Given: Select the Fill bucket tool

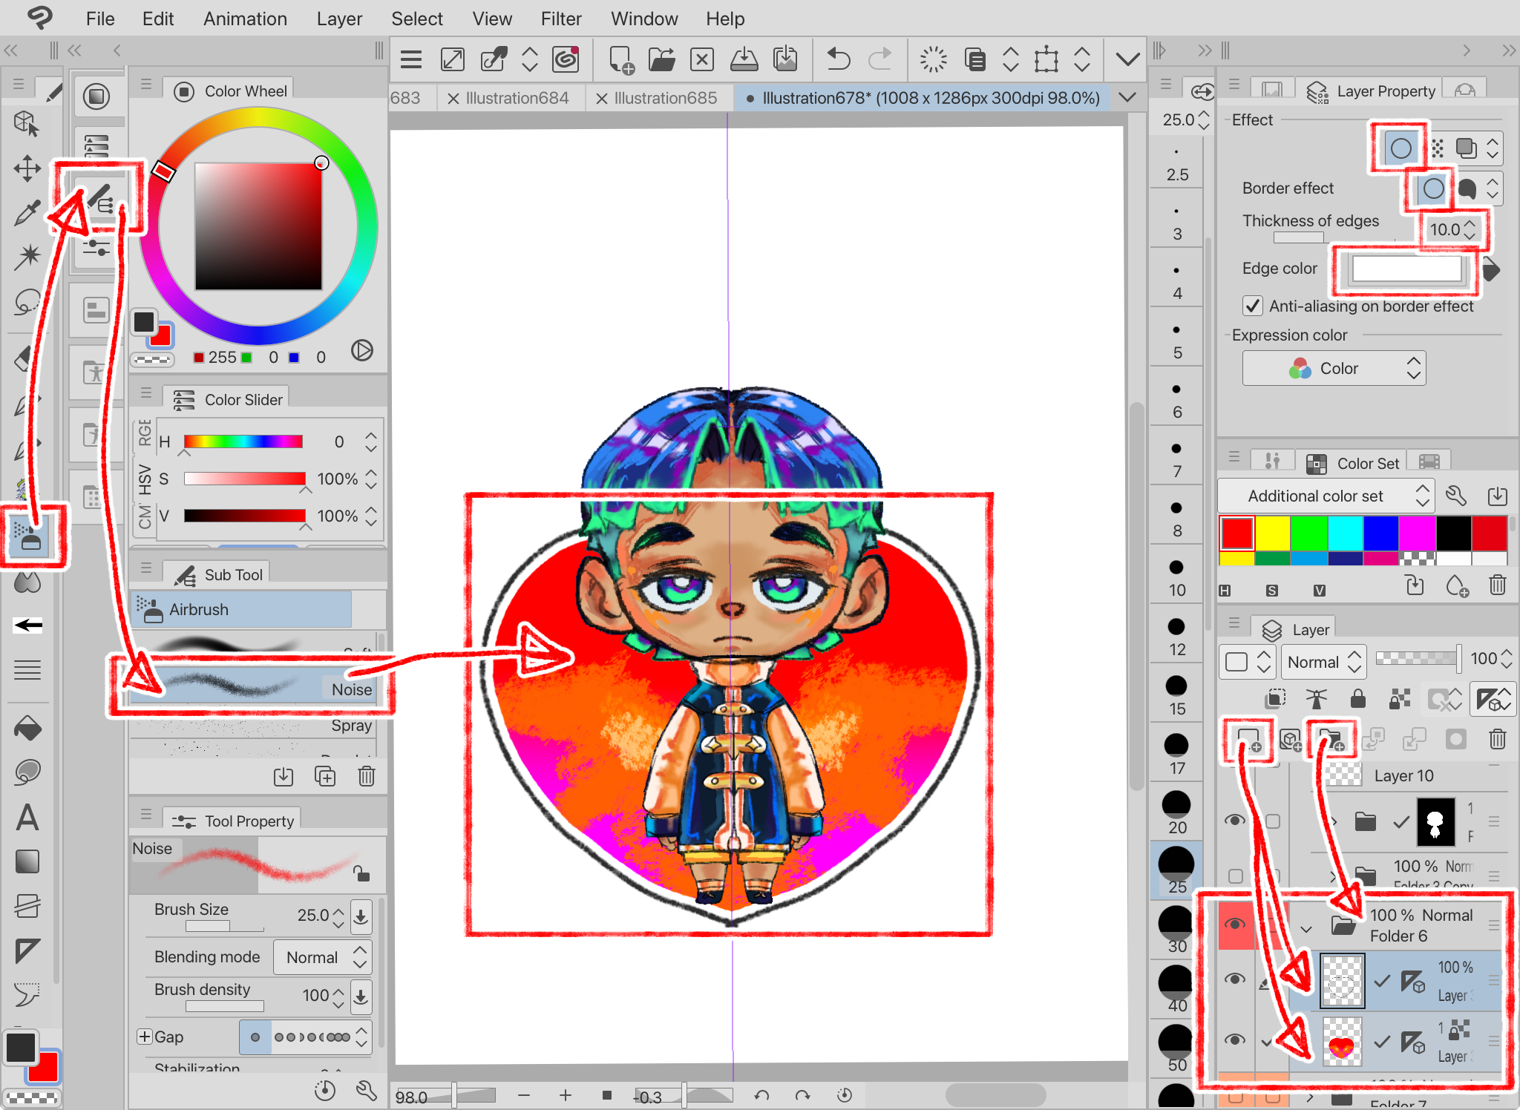Looking at the screenshot, I should coord(27,729).
